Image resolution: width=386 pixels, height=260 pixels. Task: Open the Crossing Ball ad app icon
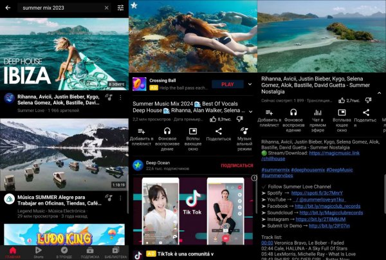(x=140, y=84)
